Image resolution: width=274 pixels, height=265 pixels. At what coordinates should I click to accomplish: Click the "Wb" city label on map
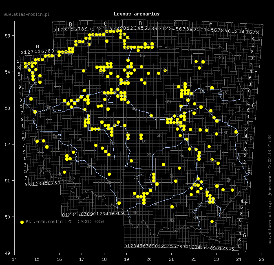tap(72, 178)
